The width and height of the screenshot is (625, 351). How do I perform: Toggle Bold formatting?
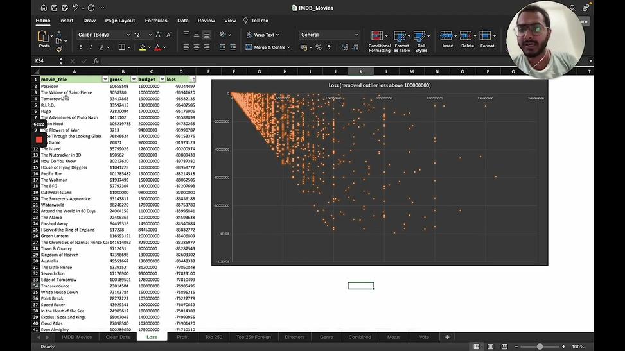click(81, 47)
